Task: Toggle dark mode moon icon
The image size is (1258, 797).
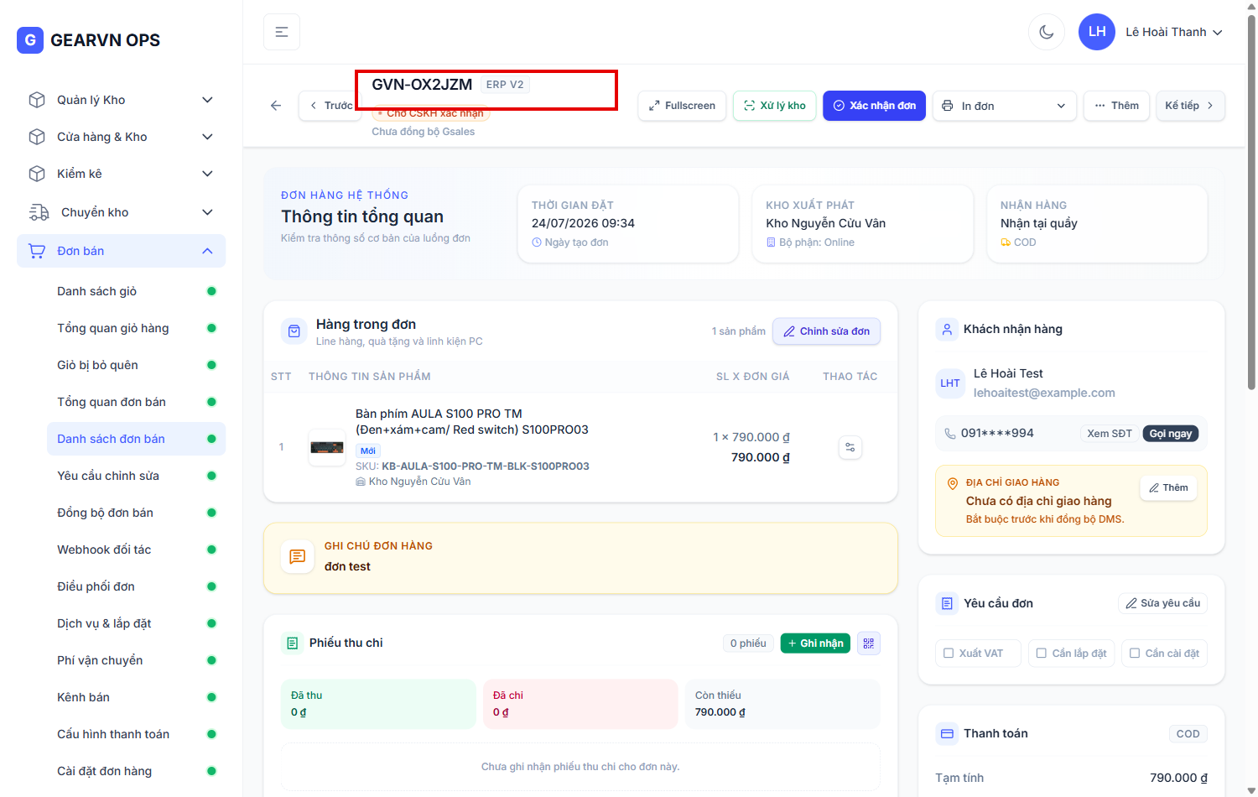Action: (x=1046, y=32)
